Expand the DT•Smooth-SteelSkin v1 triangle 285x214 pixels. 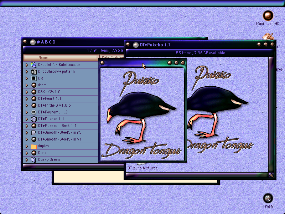(x=27, y=139)
